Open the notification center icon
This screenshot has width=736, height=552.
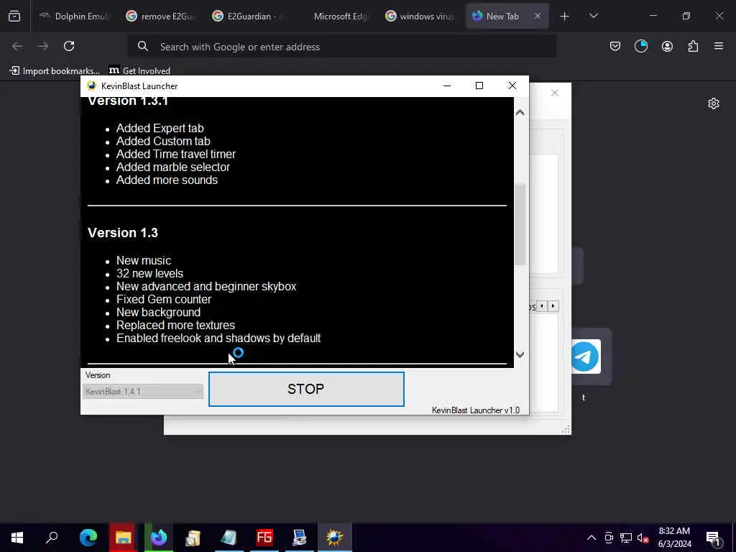pyautogui.click(x=714, y=538)
